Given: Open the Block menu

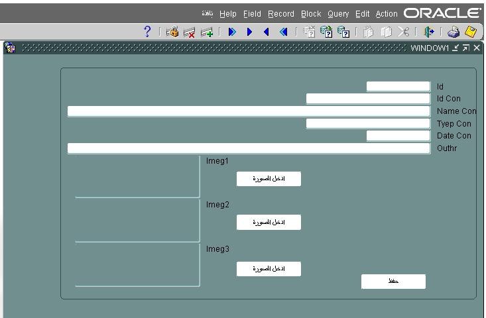Looking at the screenshot, I should point(310,14).
